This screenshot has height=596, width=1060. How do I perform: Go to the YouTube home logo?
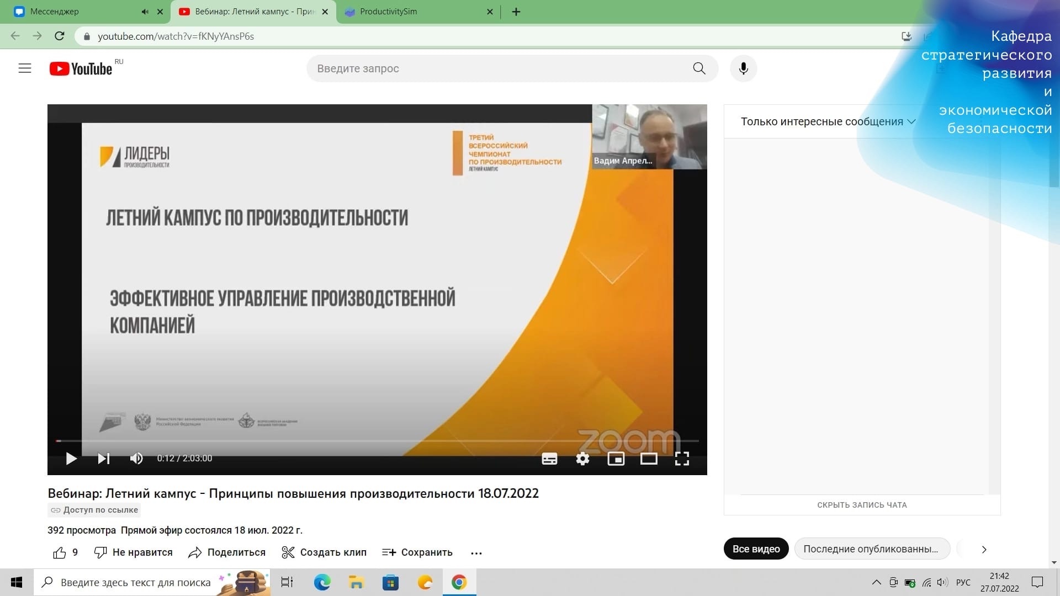81,68
